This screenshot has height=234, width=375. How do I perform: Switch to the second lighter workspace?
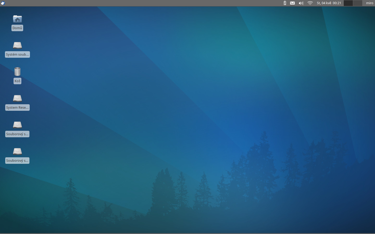[x=358, y=3]
